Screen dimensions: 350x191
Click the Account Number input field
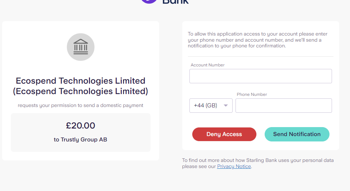(x=260, y=76)
